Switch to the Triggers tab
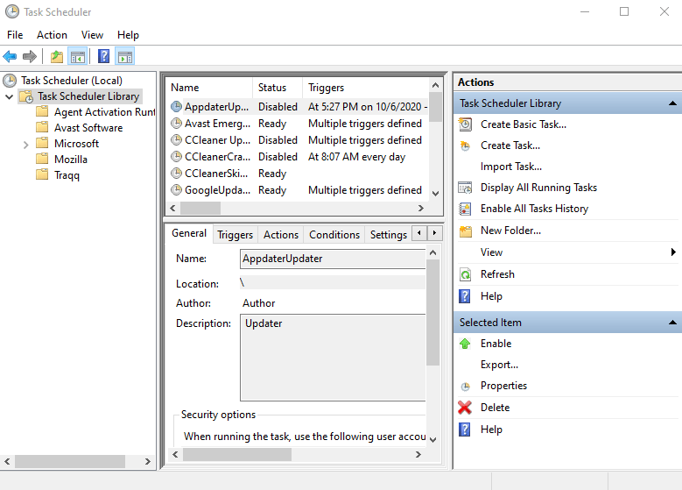This screenshot has height=490, width=682. click(x=235, y=235)
